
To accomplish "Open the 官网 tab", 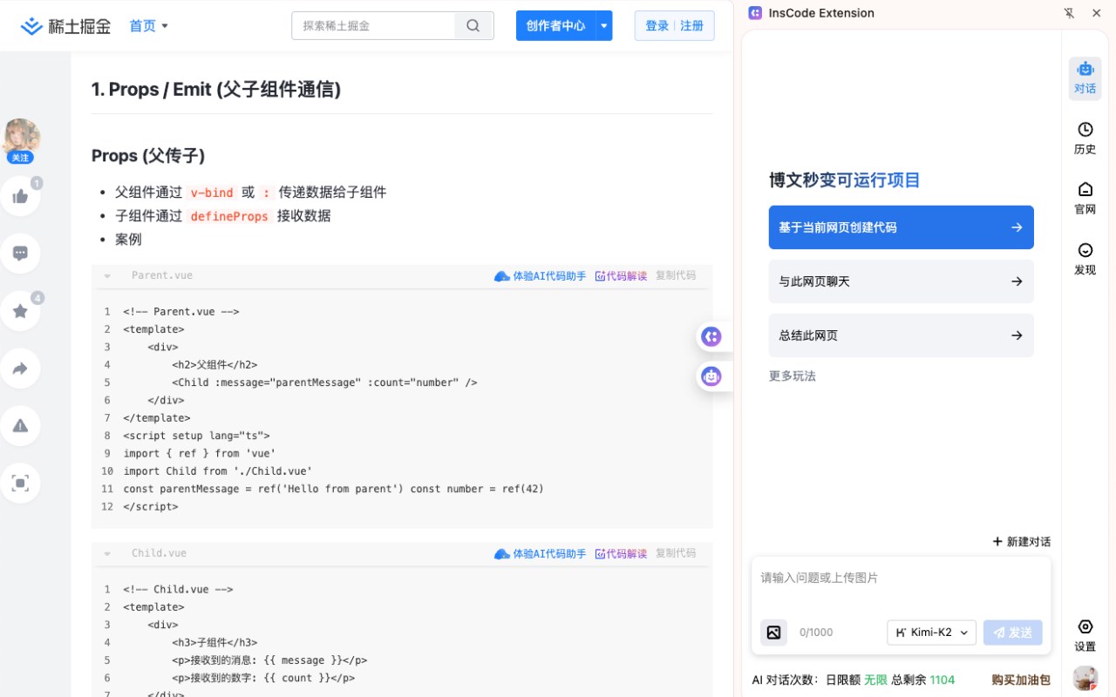I will click(x=1085, y=199).
